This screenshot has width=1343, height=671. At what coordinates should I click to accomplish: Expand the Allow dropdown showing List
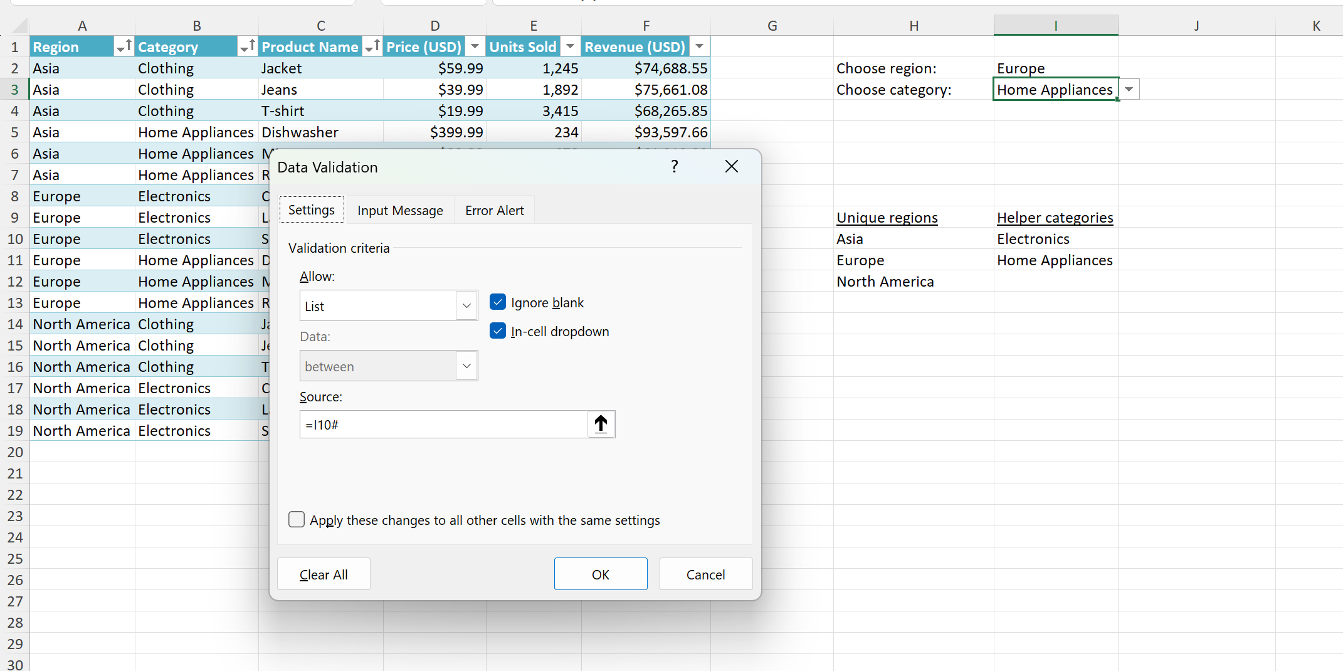click(466, 306)
